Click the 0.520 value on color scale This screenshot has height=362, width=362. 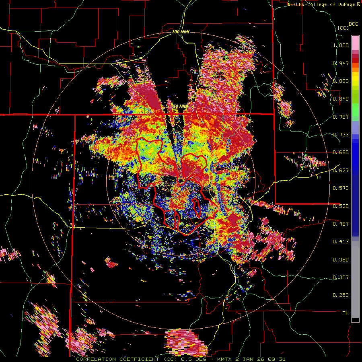pos(341,206)
